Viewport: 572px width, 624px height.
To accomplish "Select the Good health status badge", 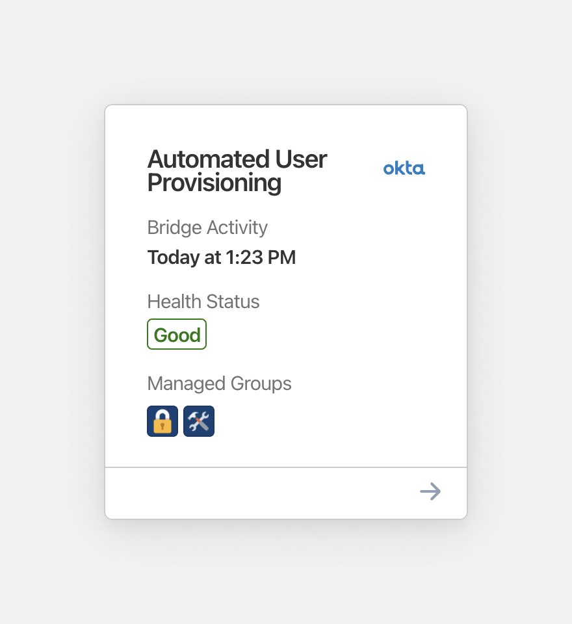I will (x=176, y=334).
